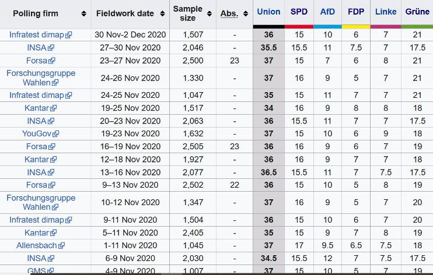
Task: Open external link icon for Infratest dimap 24-25 Nov row
Action: click(x=68, y=96)
